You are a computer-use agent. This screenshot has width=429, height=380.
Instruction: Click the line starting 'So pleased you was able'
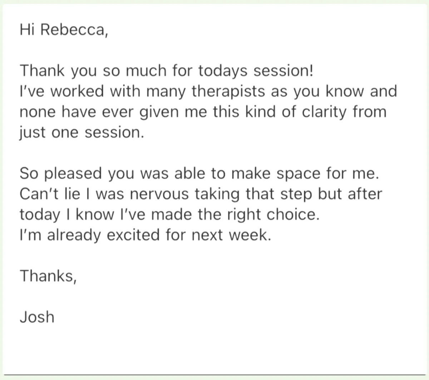(199, 174)
